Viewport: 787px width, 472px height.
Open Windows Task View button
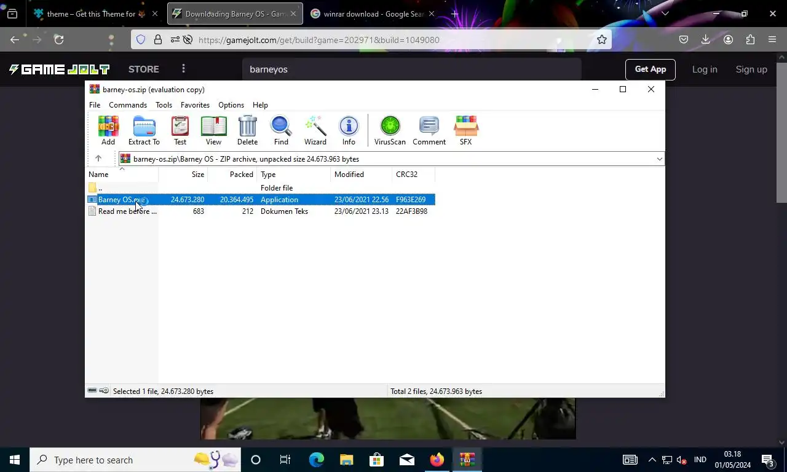click(285, 460)
